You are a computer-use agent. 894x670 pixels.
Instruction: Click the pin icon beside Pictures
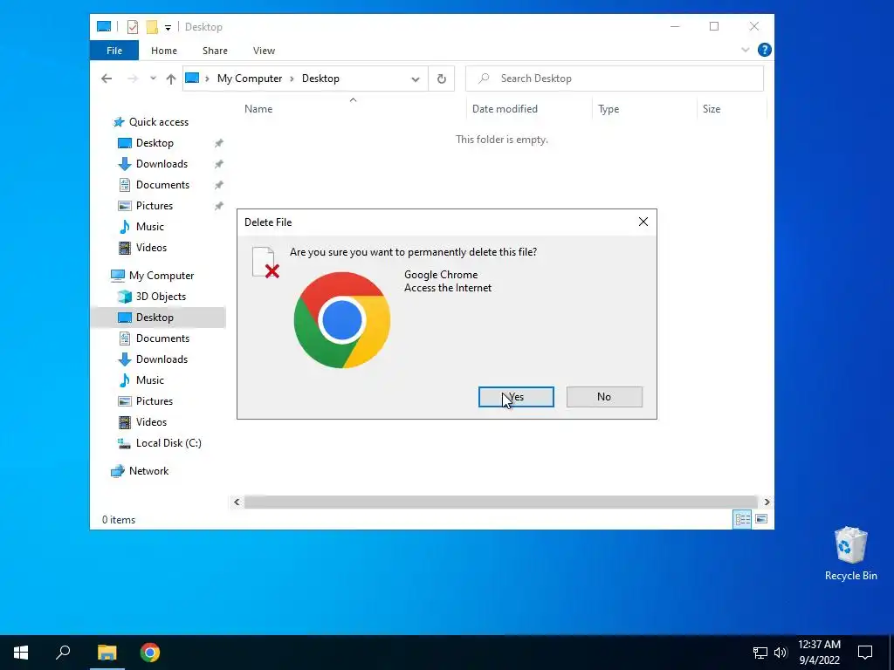pyautogui.click(x=219, y=206)
